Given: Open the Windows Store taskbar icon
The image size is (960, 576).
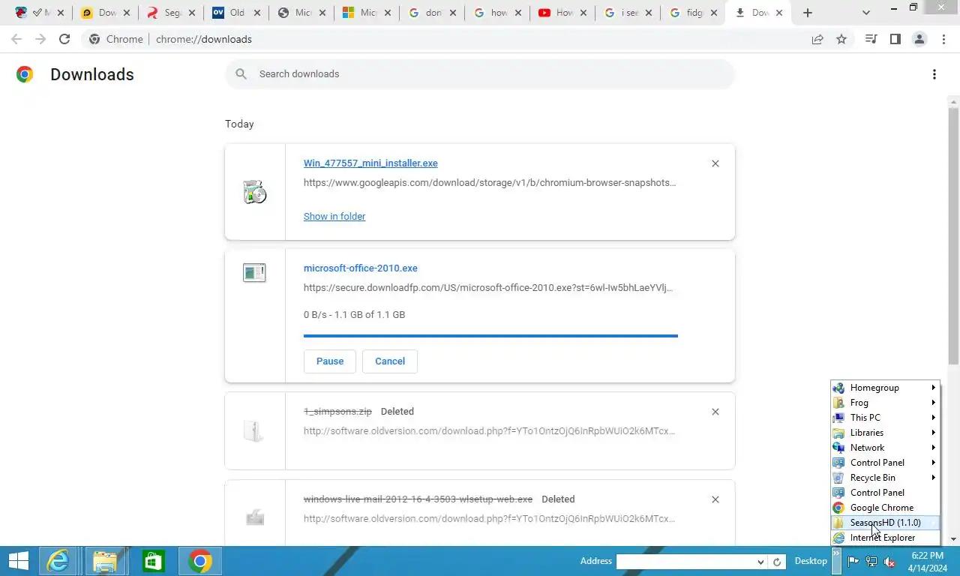Looking at the screenshot, I should [x=153, y=561].
